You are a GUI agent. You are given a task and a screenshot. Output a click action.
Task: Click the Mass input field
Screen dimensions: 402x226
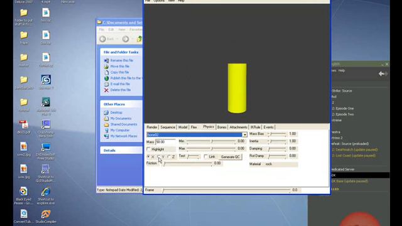pos(165,142)
